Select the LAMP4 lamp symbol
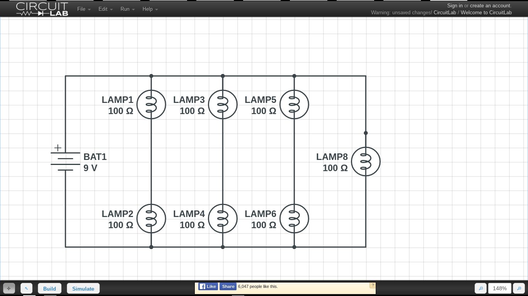This screenshot has width=528, height=296. pyautogui.click(x=223, y=219)
